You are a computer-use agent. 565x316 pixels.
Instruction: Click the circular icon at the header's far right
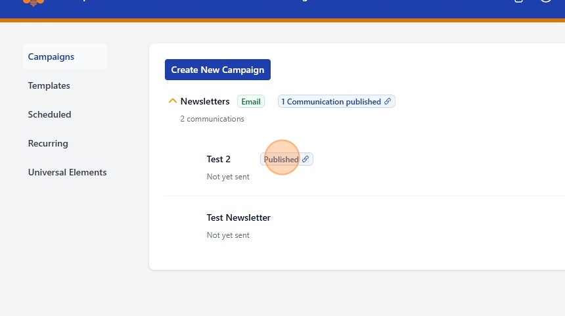(x=546, y=1)
